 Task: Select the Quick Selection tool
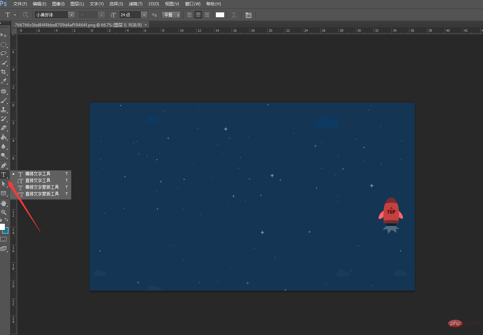click(4, 63)
